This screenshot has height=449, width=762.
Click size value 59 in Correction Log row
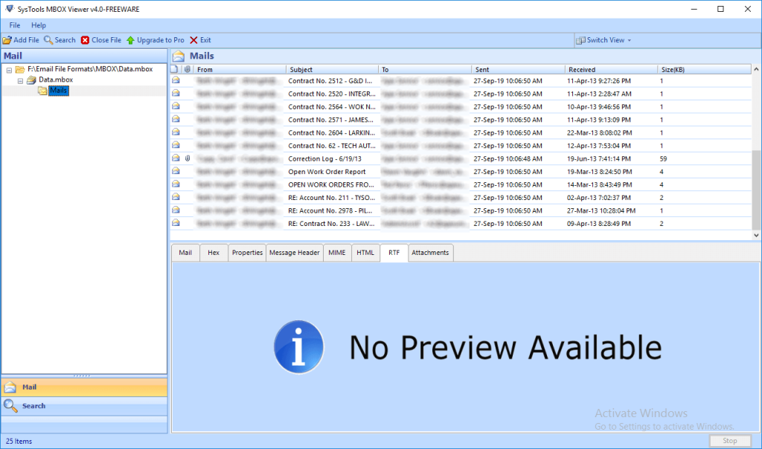(x=663, y=159)
